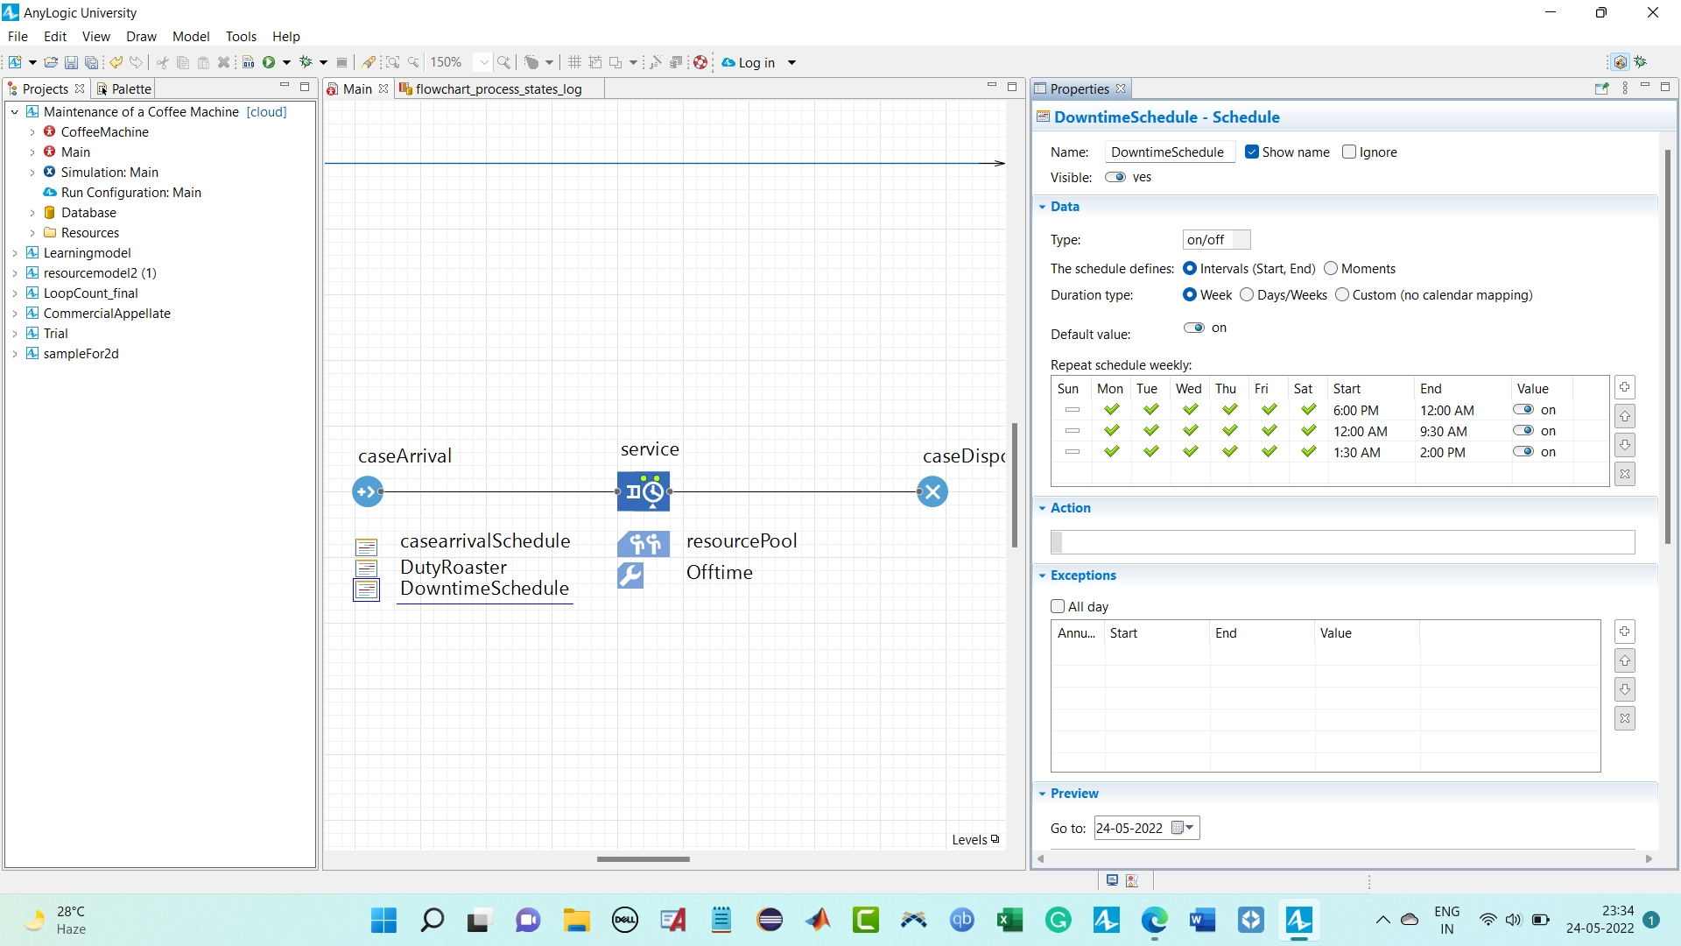The height and width of the screenshot is (946, 1681).
Task: Click the Save toolbar icon
Action: (71, 62)
